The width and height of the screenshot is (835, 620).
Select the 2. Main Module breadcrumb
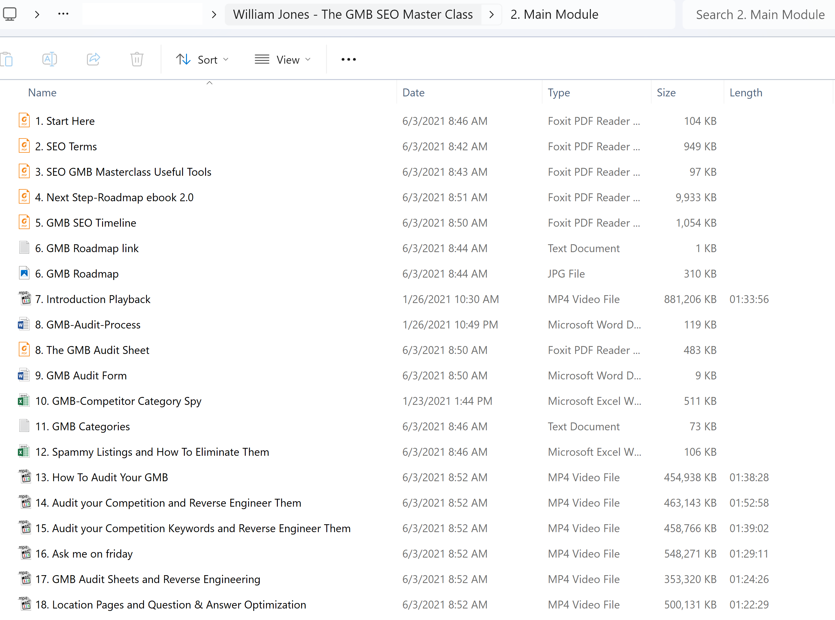(x=554, y=14)
